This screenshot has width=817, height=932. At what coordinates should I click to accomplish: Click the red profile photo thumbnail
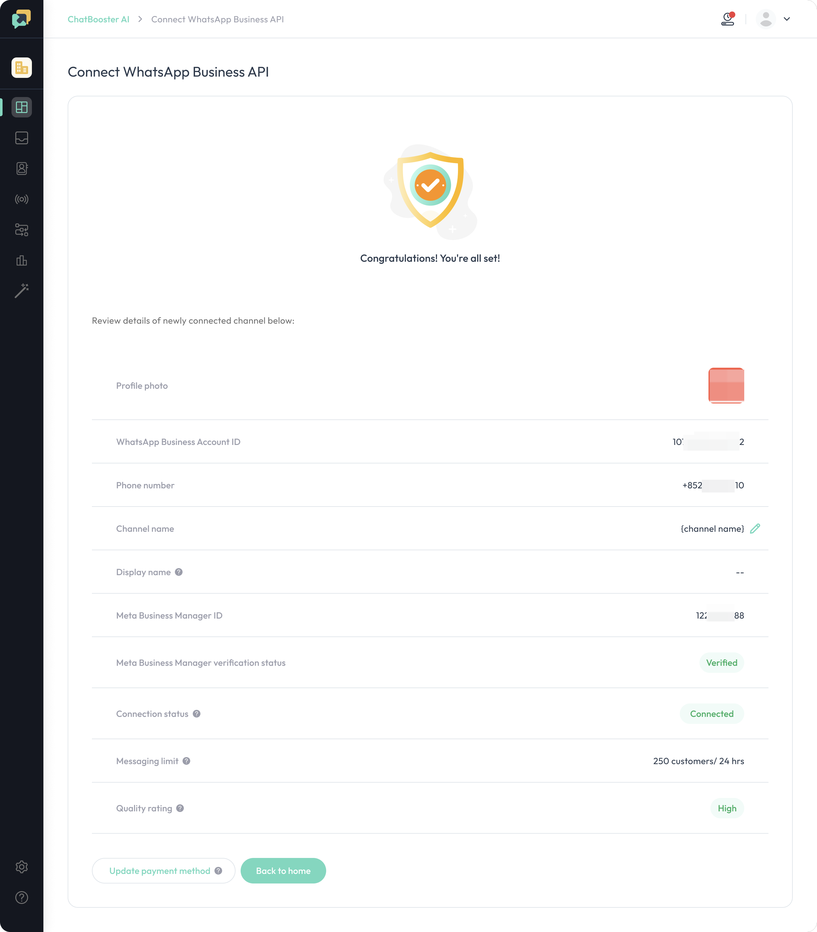click(x=726, y=386)
